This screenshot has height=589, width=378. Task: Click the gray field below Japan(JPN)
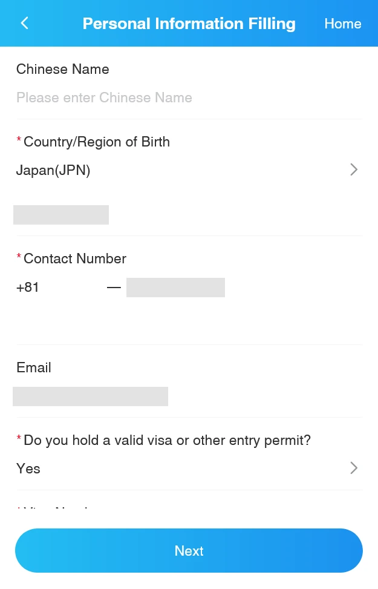pos(61,215)
